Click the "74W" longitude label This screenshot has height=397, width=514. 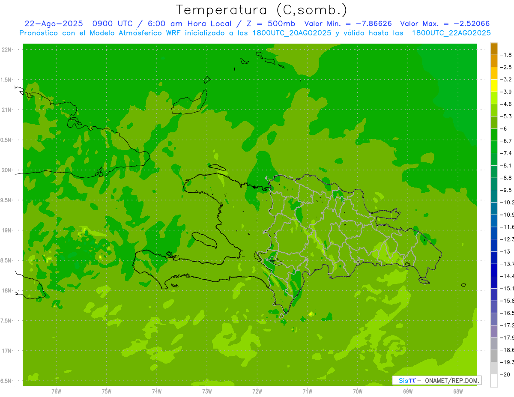[157, 391]
